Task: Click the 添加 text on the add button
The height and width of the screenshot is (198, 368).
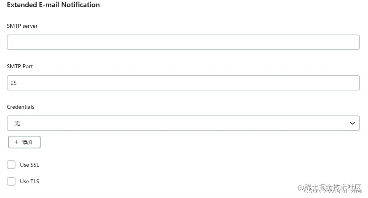Action: tap(27, 142)
